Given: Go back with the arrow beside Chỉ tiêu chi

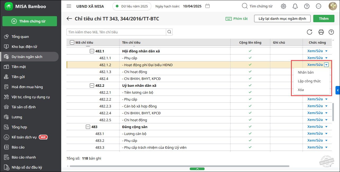Looking at the screenshot, I should (x=69, y=19).
